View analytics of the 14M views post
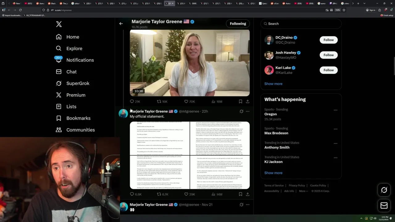This screenshot has height=222, width=395. [x=217, y=194]
